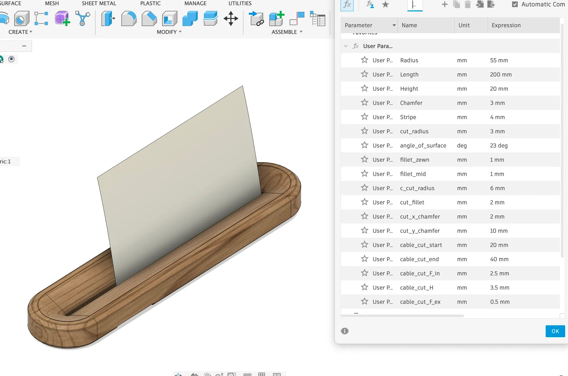Open the Parameter column dropdown arrow

pyautogui.click(x=394, y=25)
